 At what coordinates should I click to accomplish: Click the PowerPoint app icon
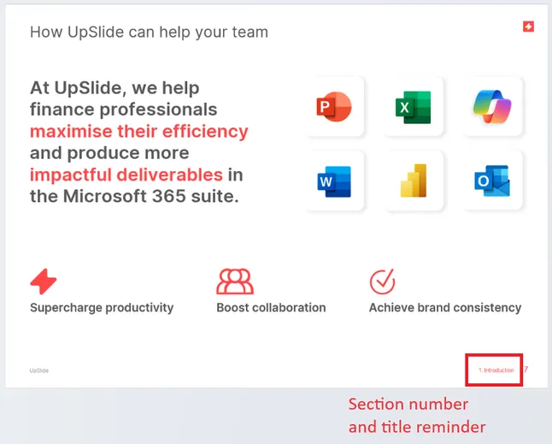click(334, 106)
